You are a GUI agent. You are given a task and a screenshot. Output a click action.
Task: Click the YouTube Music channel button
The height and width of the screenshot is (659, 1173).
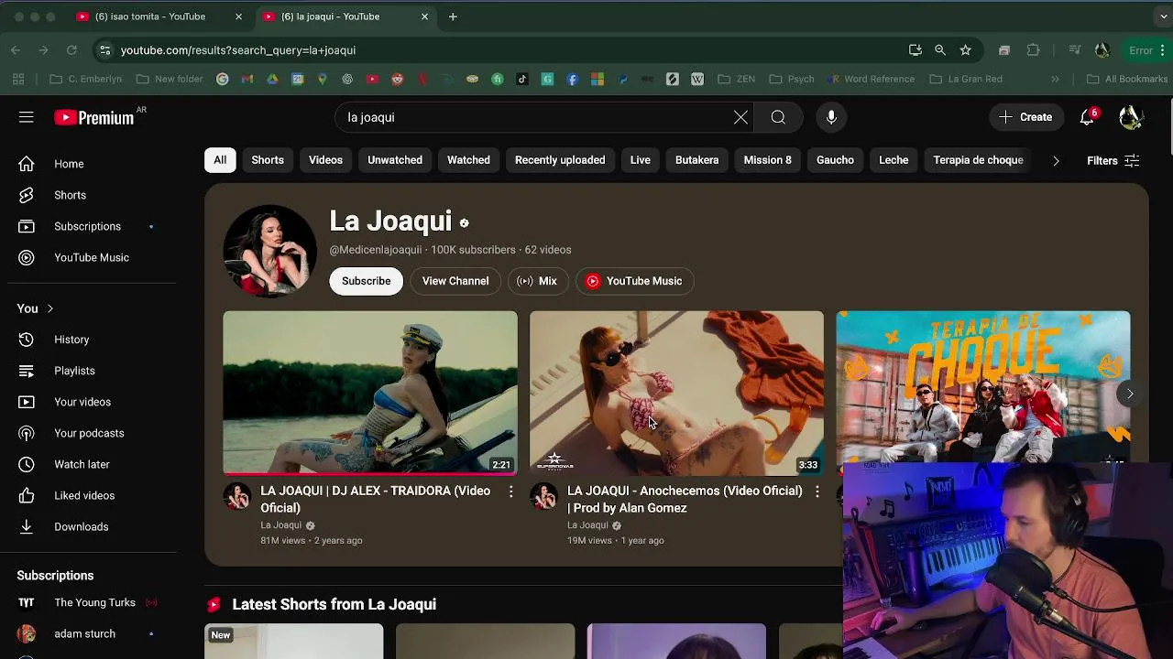tap(634, 281)
